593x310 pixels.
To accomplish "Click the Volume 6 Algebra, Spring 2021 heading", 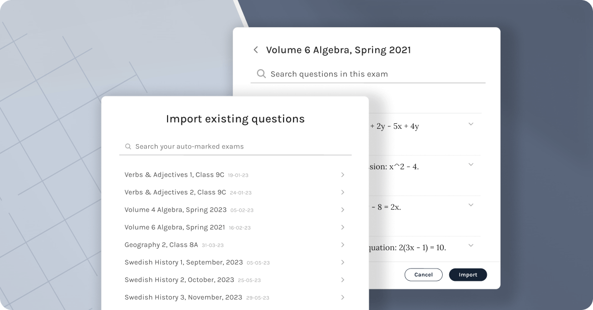I will point(339,49).
